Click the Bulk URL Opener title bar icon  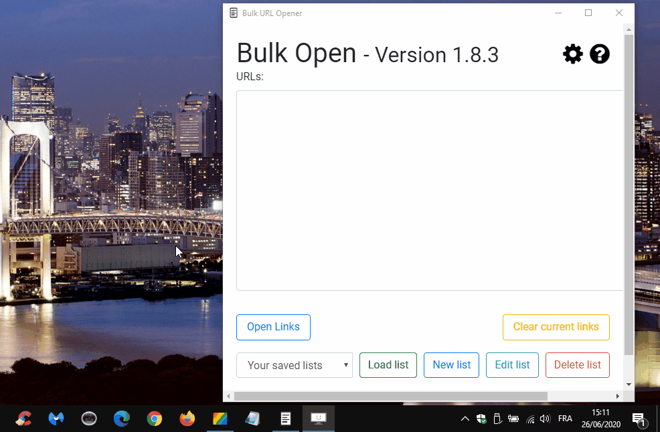tap(234, 13)
